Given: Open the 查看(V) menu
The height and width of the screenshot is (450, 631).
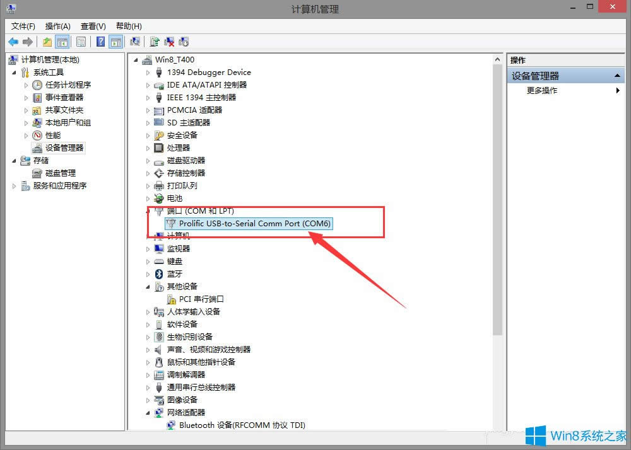Looking at the screenshot, I should click(93, 26).
